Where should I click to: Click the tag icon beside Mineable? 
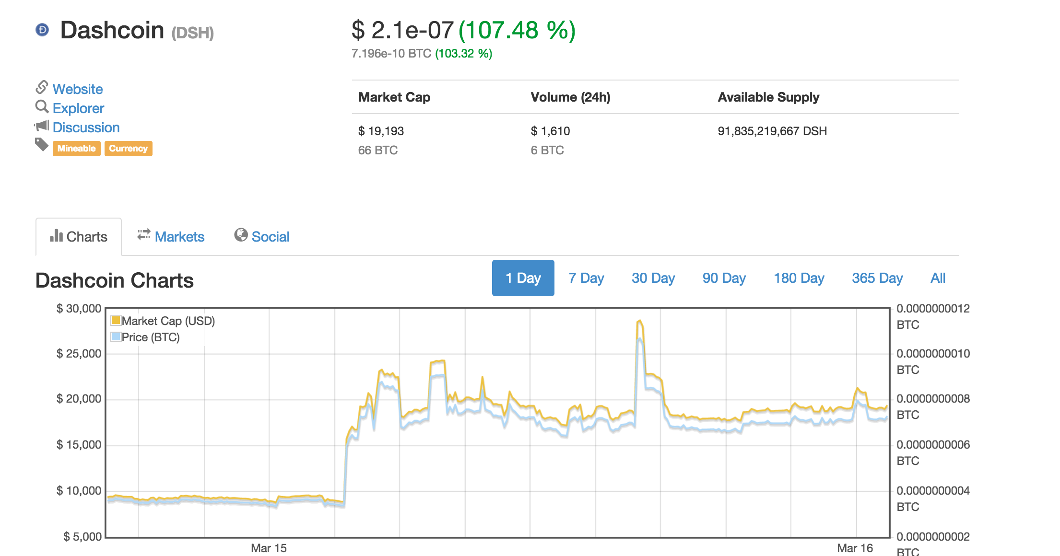coord(42,144)
